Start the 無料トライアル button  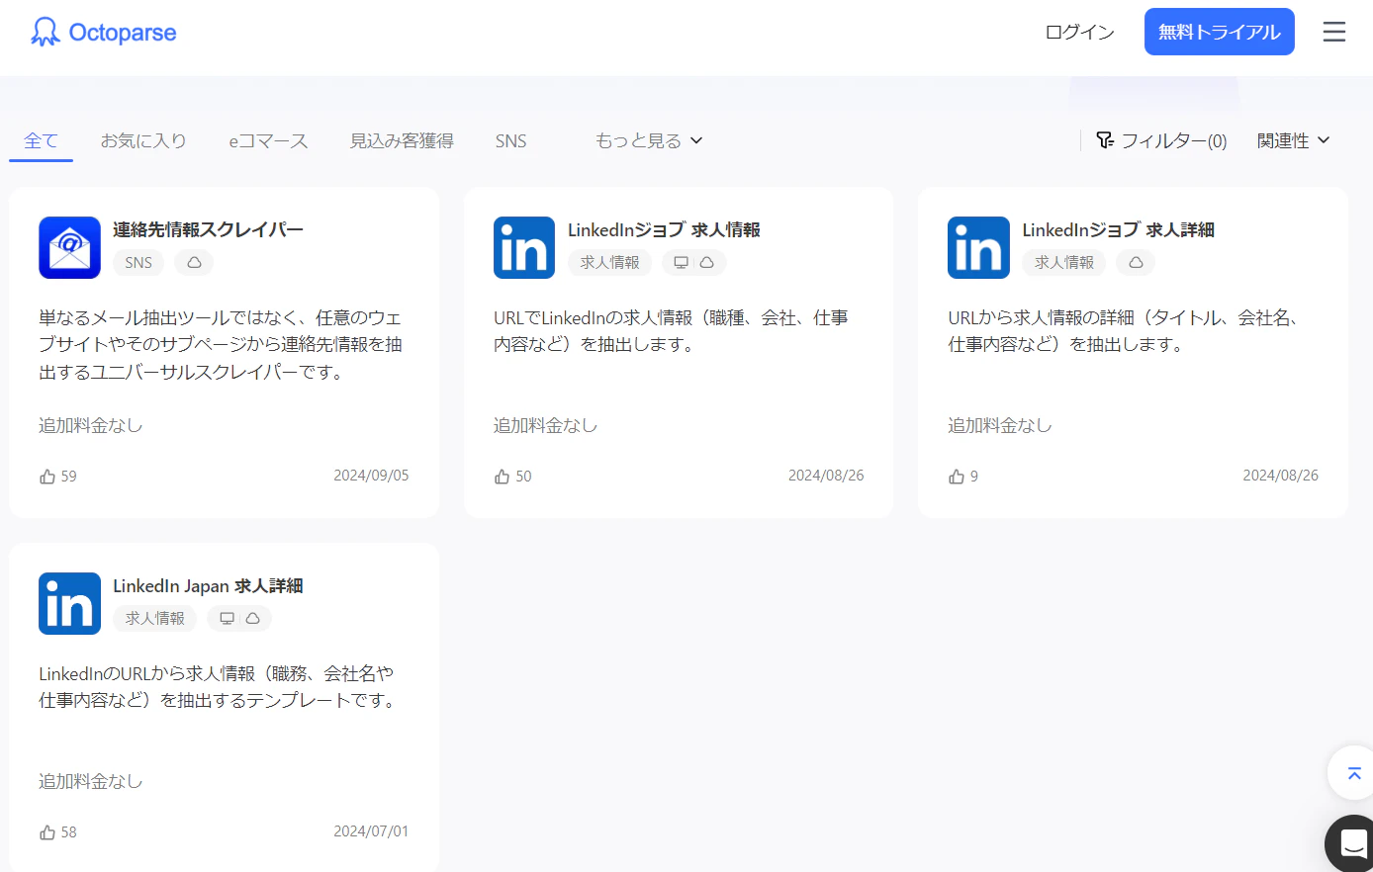click(1219, 32)
